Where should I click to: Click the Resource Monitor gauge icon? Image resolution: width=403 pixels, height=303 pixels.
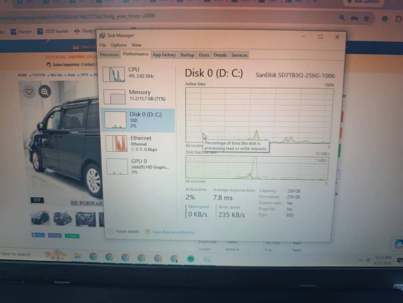click(x=148, y=232)
